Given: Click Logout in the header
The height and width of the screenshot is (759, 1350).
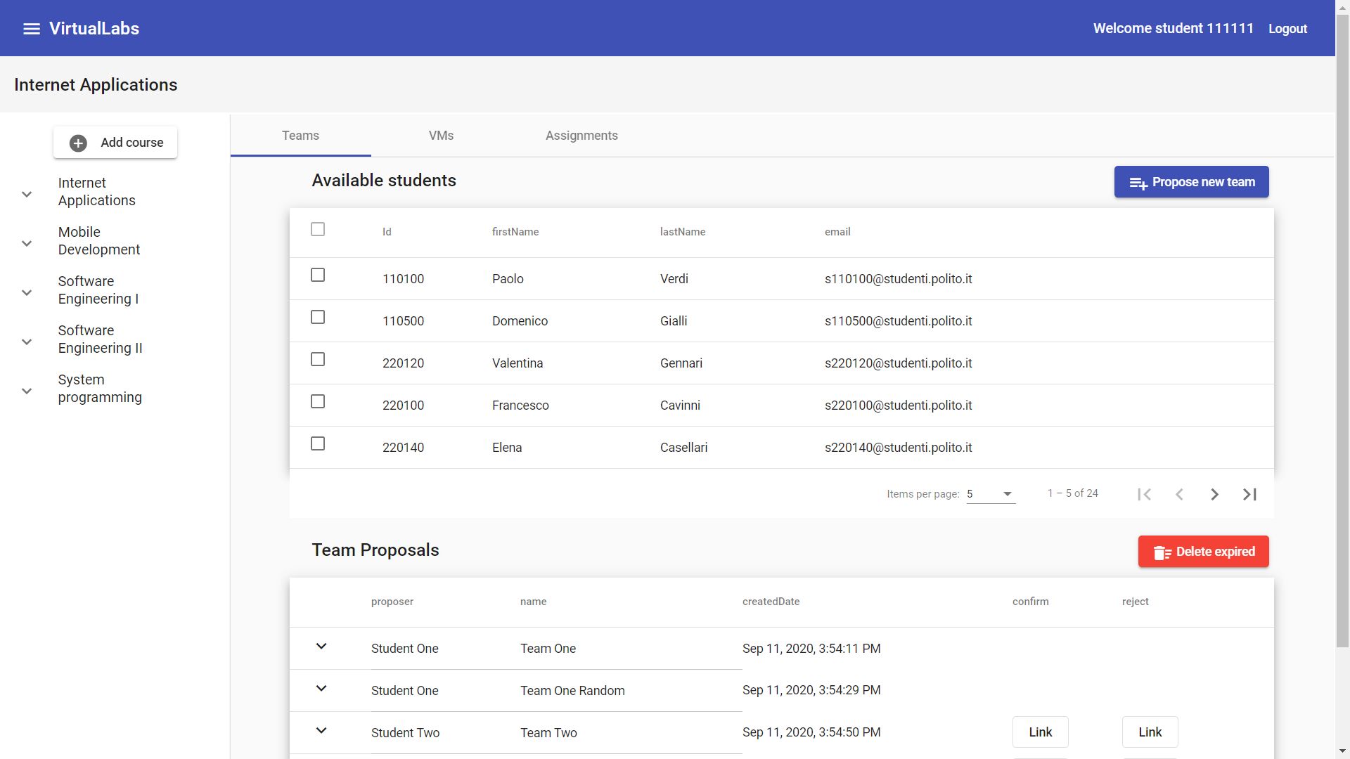Looking at the screenshot, I should (x=1287, y=29).
